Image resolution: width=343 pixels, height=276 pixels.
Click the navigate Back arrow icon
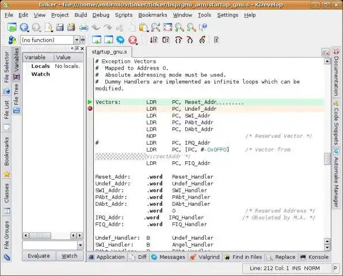click(24, 28)
